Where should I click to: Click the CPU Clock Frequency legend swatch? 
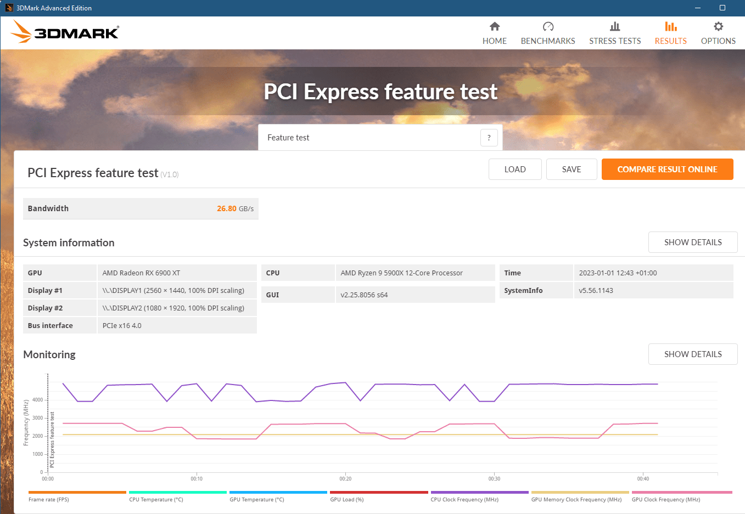[x=480, y=493]
